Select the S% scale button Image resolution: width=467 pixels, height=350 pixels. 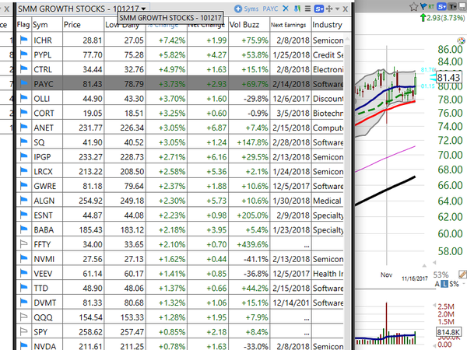[x=454, y=284]
